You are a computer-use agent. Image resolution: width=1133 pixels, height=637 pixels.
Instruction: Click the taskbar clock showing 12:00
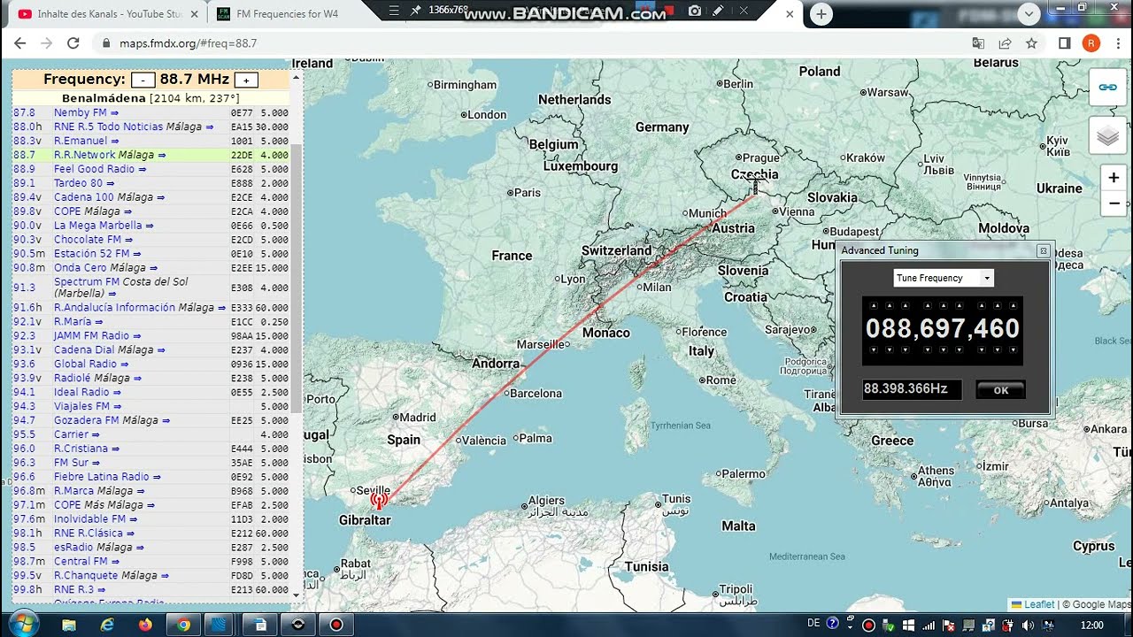pos(1092,625)
